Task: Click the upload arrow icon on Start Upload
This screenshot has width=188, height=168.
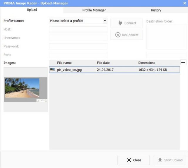Action: pyautogui.click(x=160, y=160)
